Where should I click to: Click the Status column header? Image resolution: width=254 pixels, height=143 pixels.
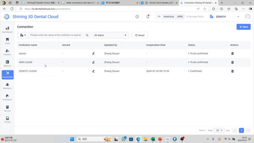[x=191, y=45]
